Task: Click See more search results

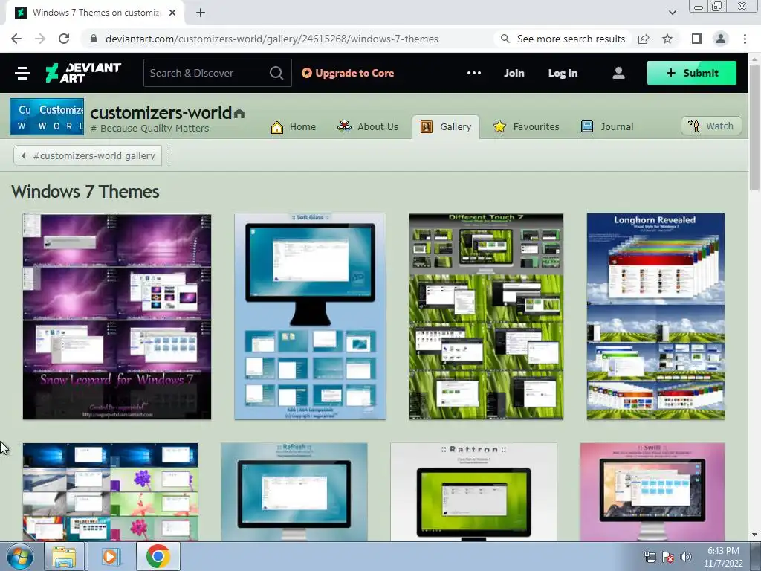Action: coord(563,39)
